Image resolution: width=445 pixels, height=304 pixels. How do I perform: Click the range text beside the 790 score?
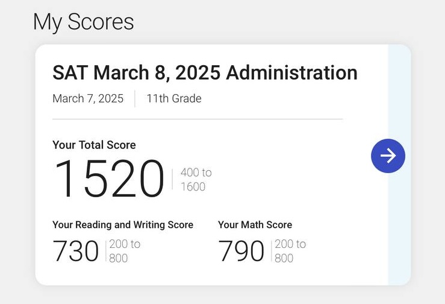290,251
